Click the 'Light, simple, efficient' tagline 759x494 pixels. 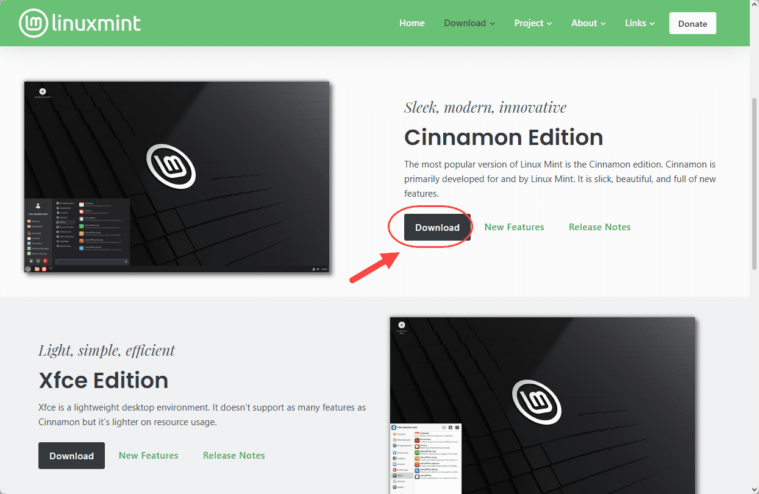coord(107,350)
